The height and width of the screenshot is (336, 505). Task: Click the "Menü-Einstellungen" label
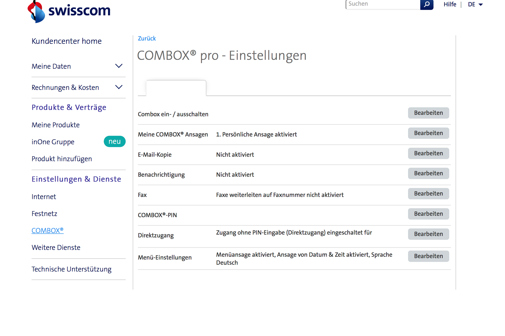tap(165, 257)
